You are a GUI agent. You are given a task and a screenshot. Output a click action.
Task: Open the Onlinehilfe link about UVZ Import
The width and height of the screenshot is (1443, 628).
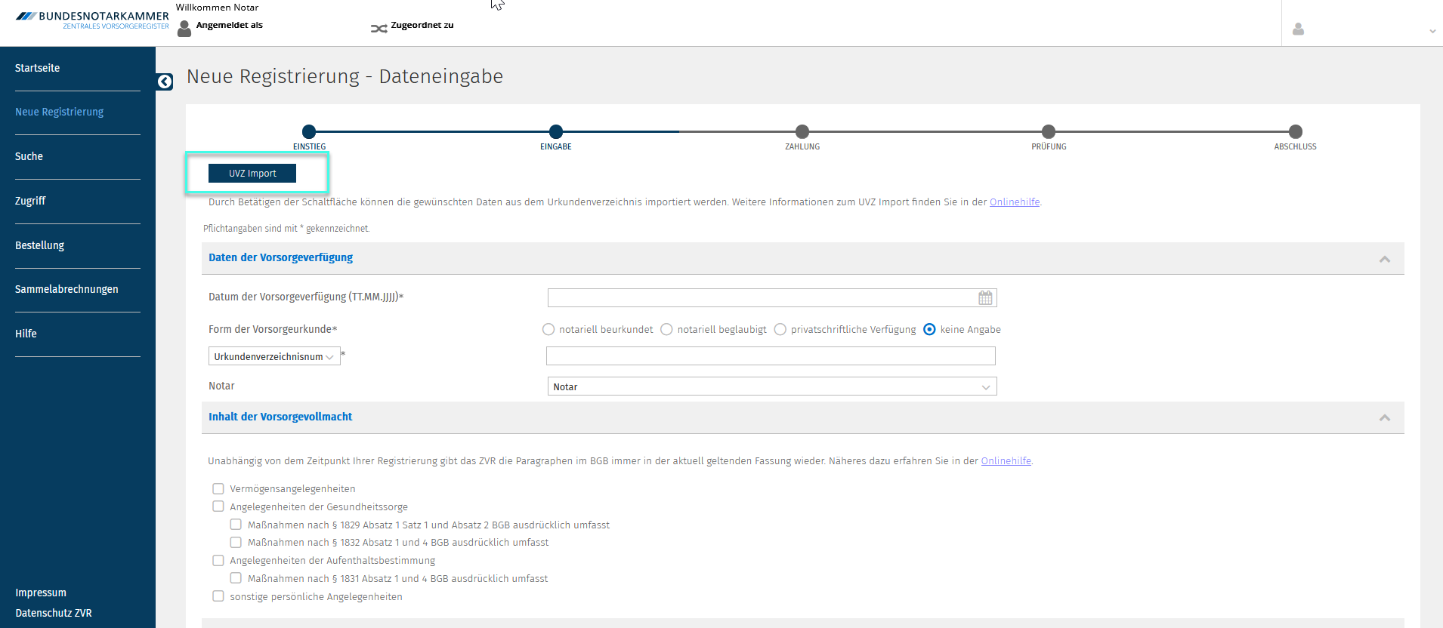tap(1014, 202)
